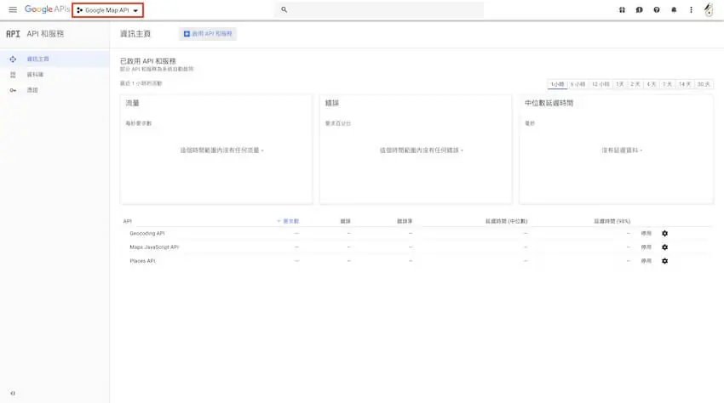Collapse the sidebar with the bottom chevron
The height and width of the screenshot is (403, 724).
13,394
